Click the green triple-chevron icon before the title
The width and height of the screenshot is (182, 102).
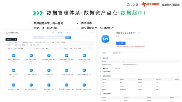pos(38,13)
